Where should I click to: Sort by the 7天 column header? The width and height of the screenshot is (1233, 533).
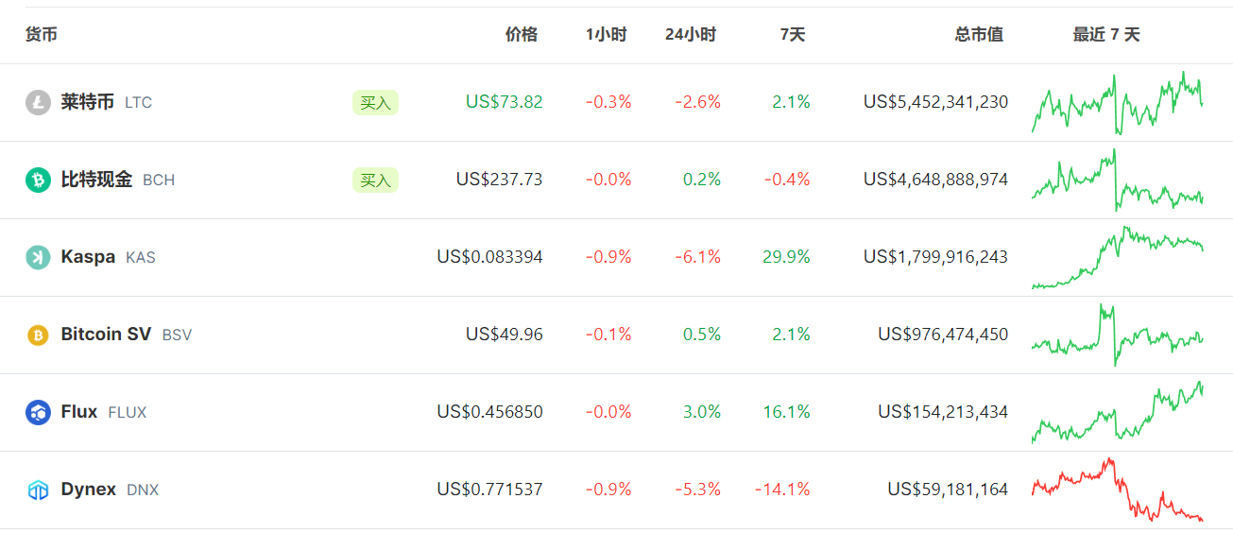793,35
